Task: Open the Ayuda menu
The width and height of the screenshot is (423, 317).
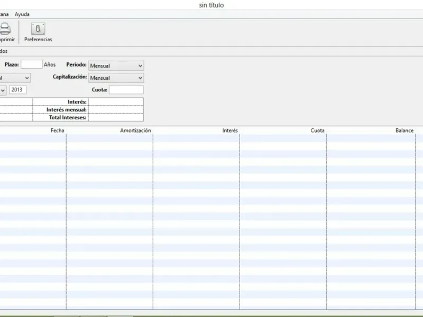Action: [22, 14]
